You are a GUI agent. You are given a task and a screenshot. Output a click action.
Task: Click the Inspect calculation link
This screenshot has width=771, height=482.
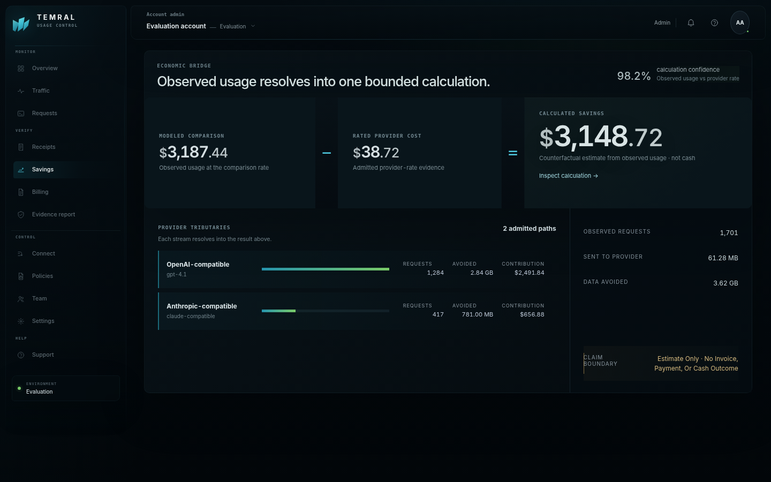(x=568, y=176)
